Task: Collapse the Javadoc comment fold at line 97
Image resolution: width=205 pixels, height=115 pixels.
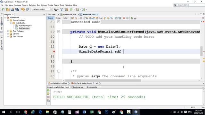Action: [59, 71]
